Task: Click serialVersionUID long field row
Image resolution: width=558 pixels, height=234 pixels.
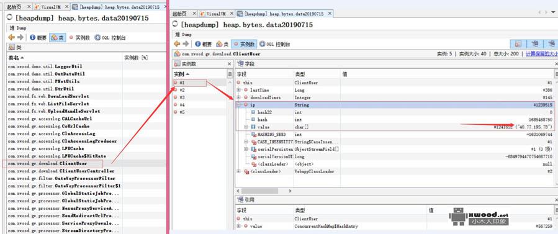Action: pos(394,157)
